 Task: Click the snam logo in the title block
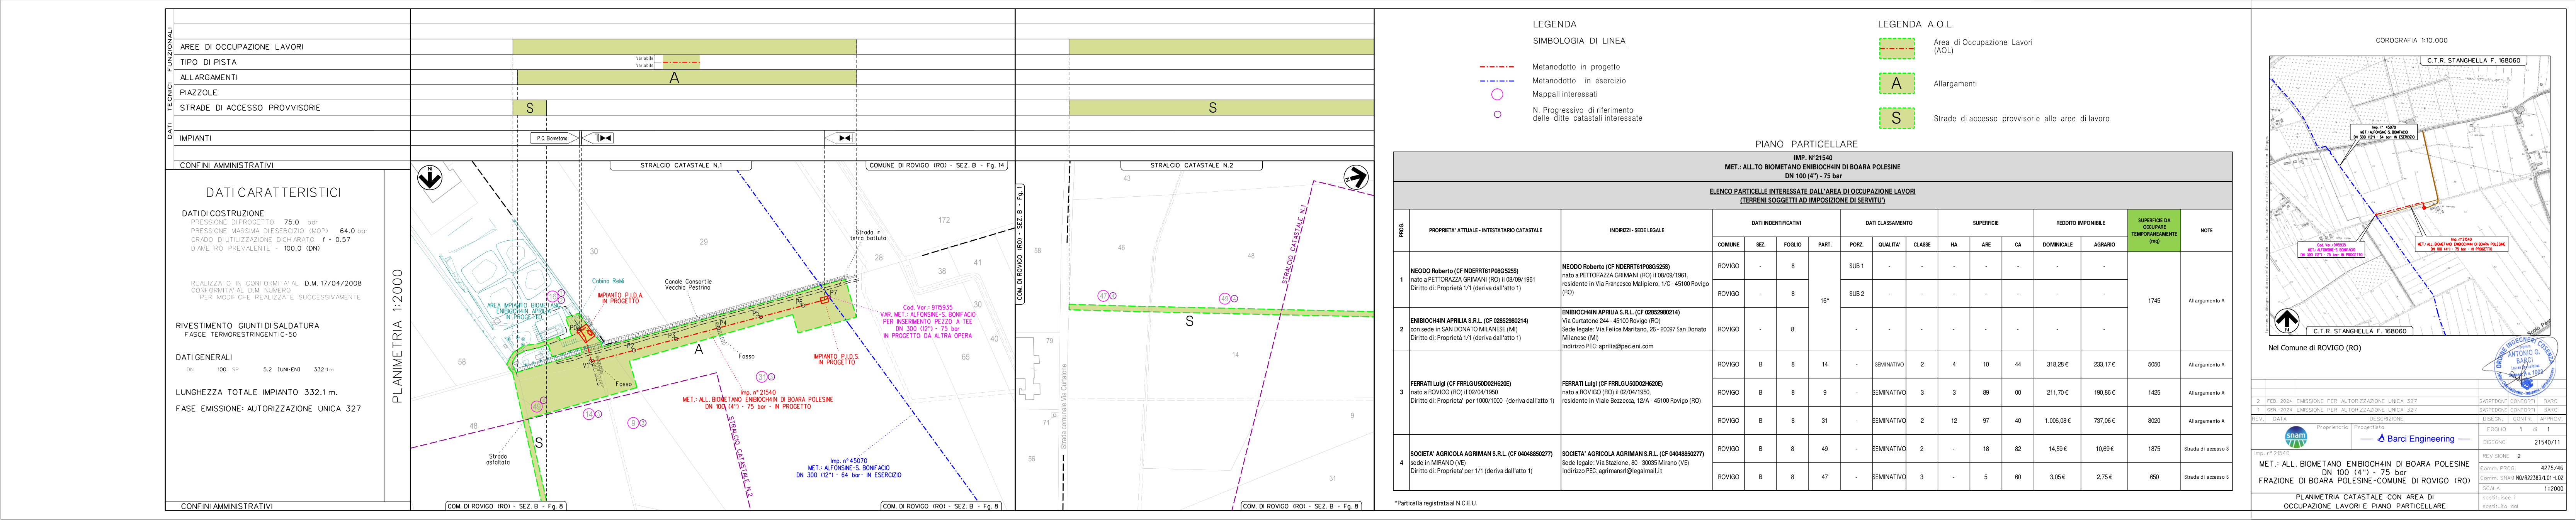2296,436
